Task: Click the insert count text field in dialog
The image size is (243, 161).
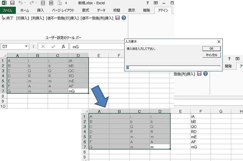Action: click(173, 67)
